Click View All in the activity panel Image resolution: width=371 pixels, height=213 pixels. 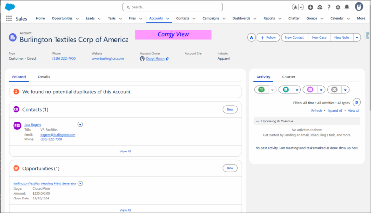coord(354,111)
